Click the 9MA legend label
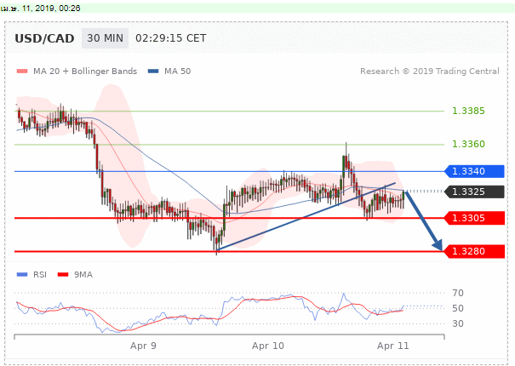The width and height of the screenshot is (515, 366). point(83,274)
